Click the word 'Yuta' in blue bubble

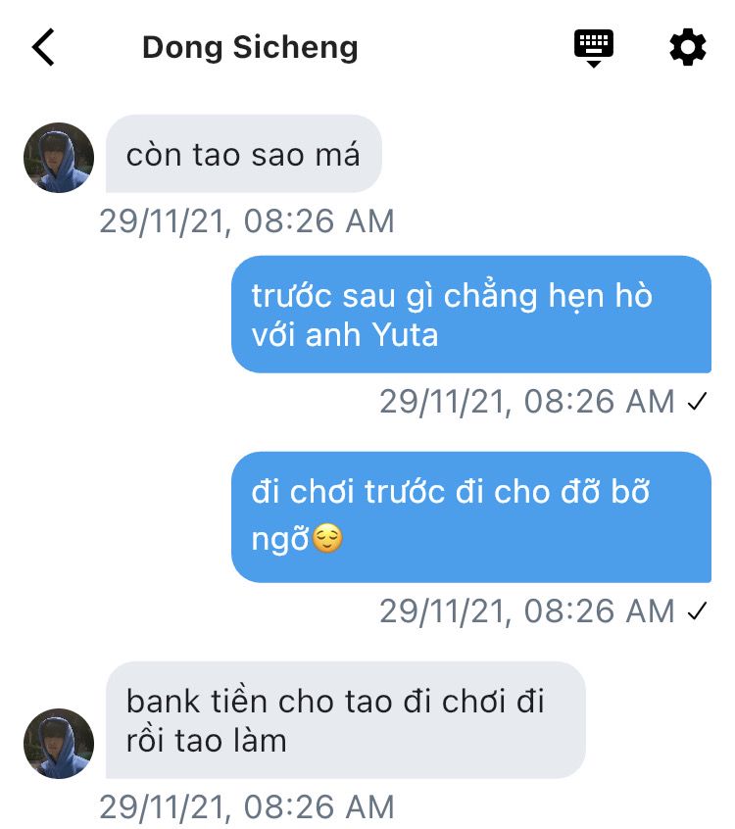click(405, 335)
